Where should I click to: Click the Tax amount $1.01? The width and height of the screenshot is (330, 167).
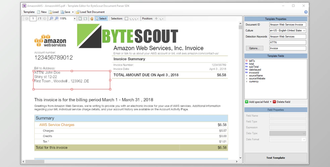click(223, 142)
